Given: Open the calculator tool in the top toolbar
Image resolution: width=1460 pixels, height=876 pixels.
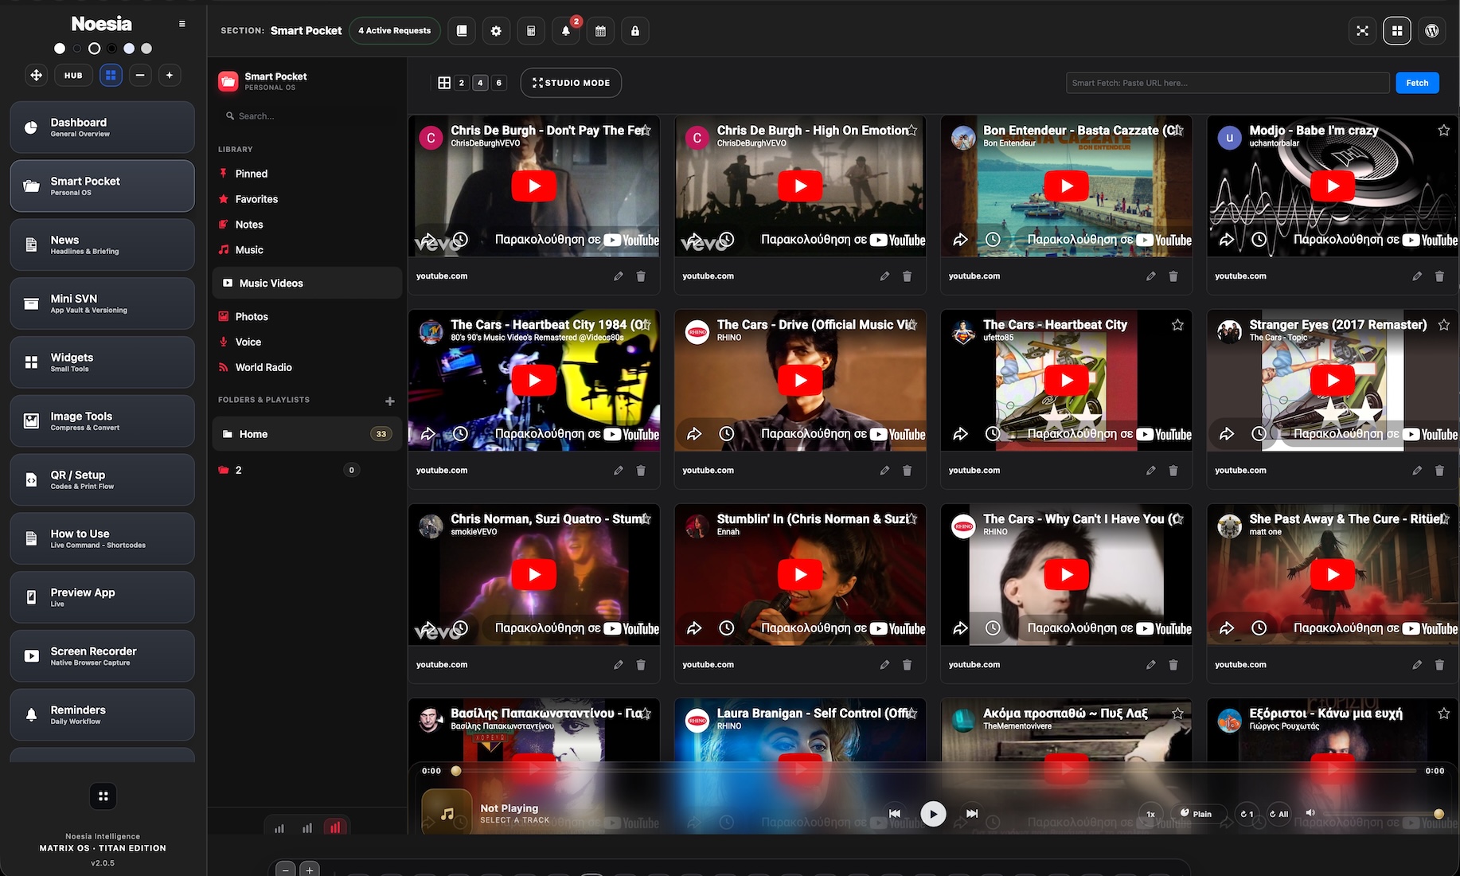Looking at the screenshot, I should tap(531, 31).
